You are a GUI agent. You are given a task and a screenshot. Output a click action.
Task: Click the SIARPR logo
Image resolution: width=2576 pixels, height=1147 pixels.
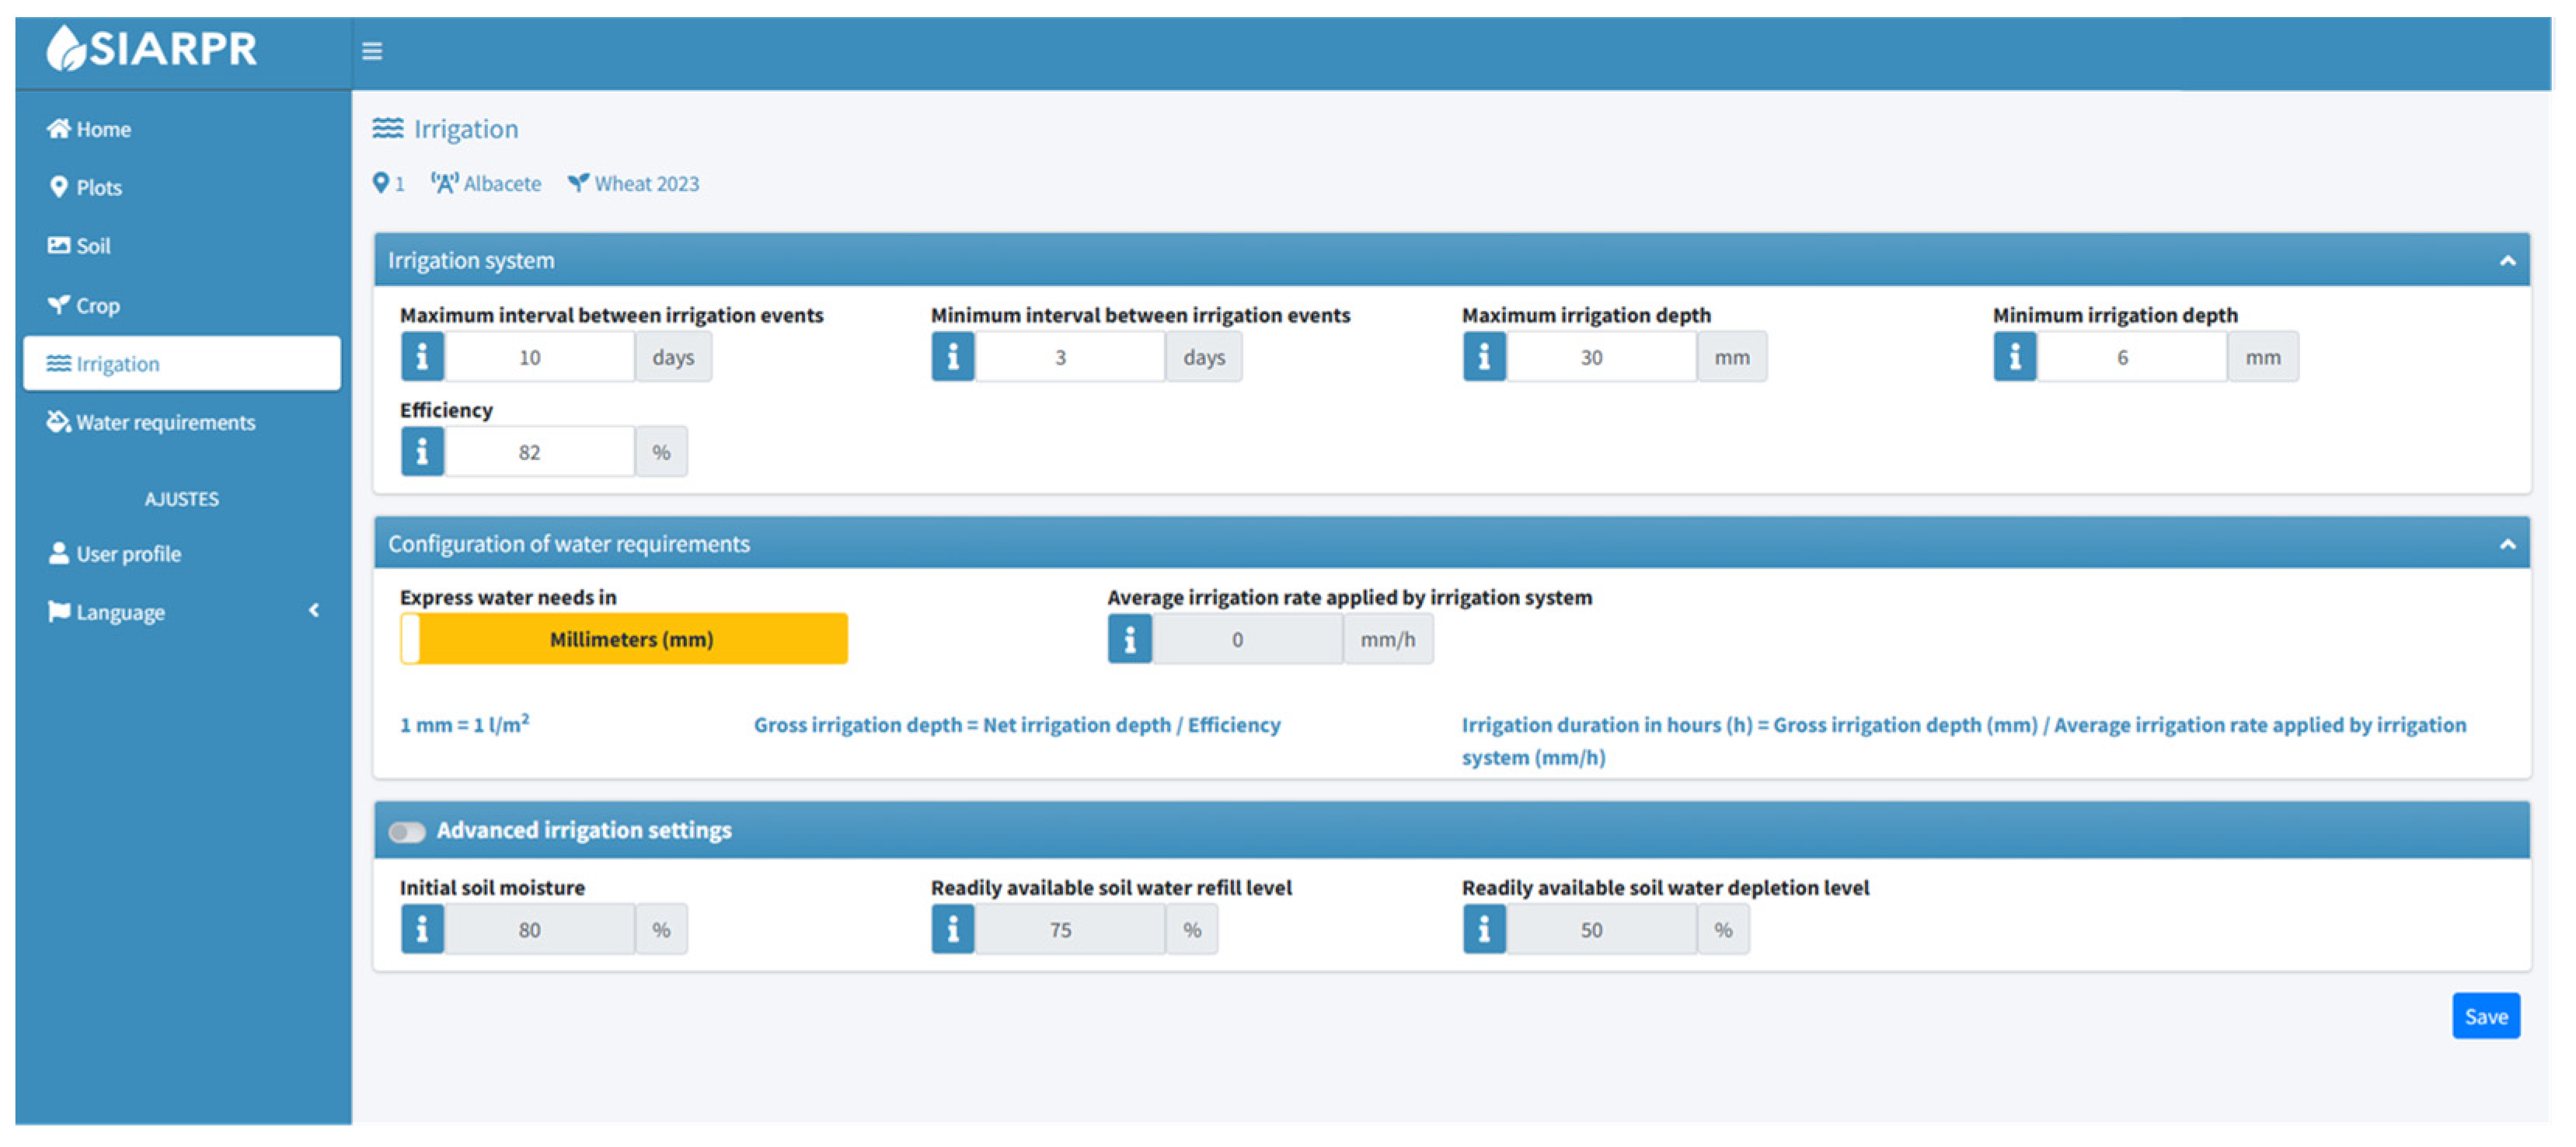click(152, 48)
